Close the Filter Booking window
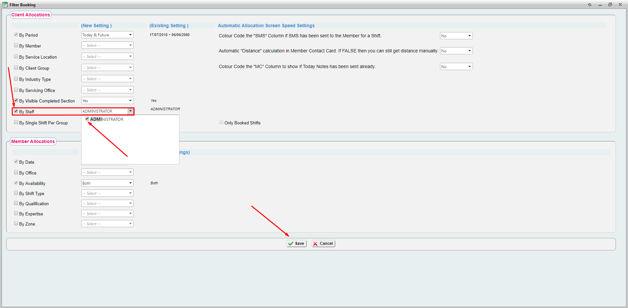 (620, 5)
